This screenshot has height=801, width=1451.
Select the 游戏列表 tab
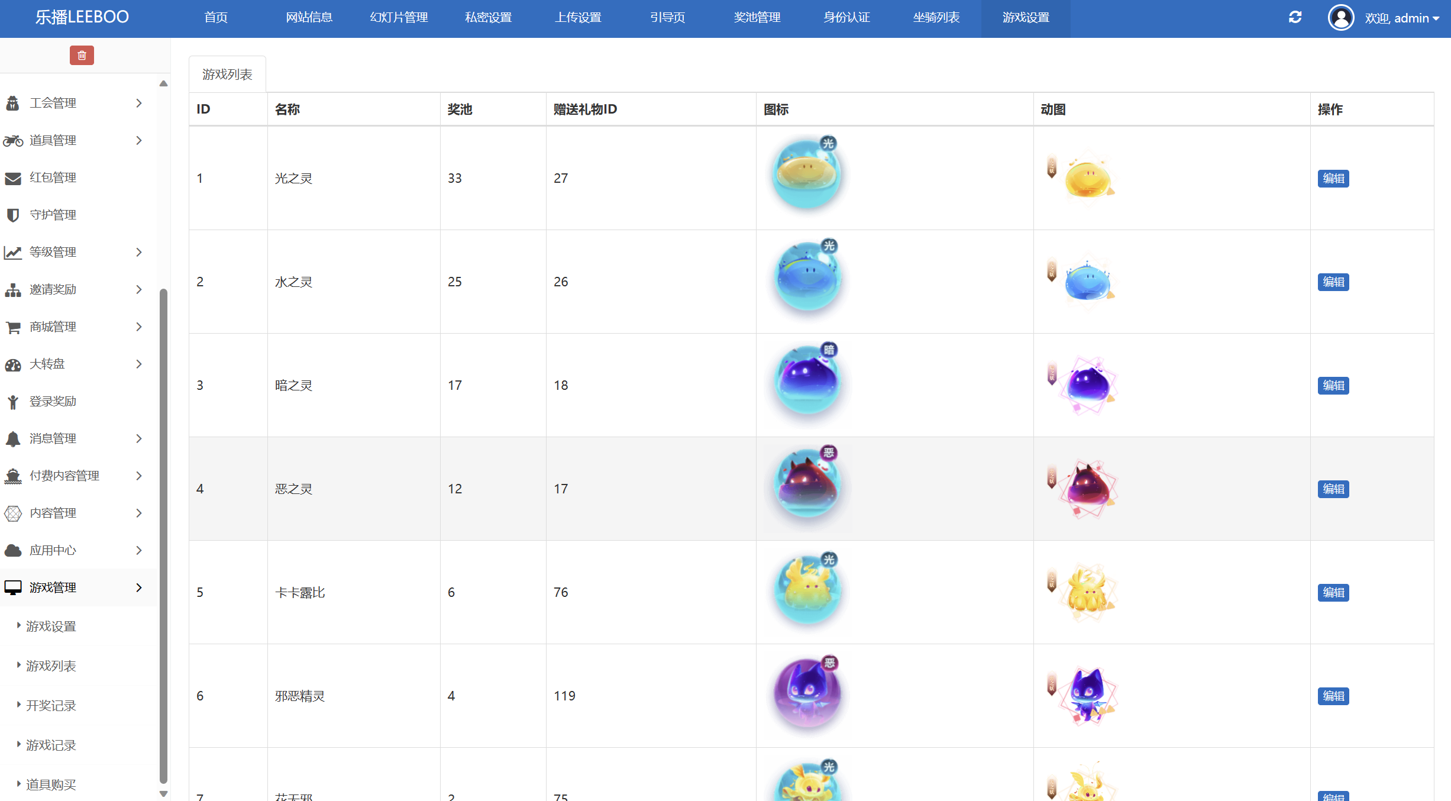227,75
